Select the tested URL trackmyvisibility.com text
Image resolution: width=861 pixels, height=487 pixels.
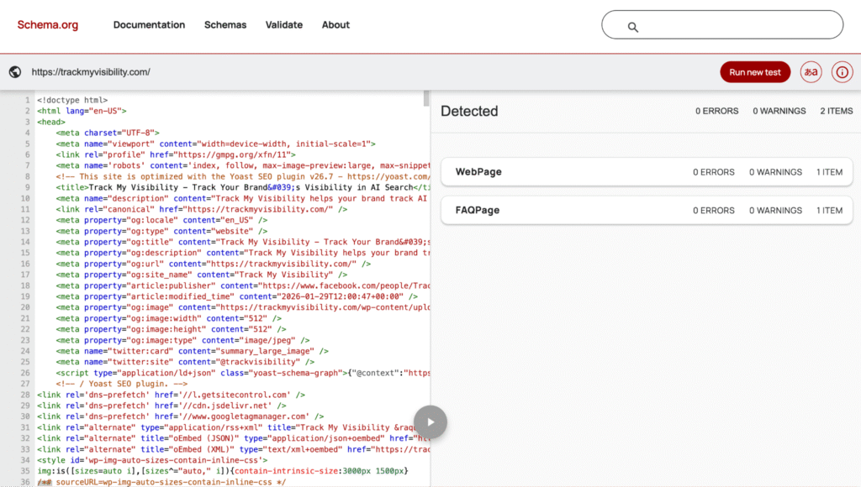(91, 72)
